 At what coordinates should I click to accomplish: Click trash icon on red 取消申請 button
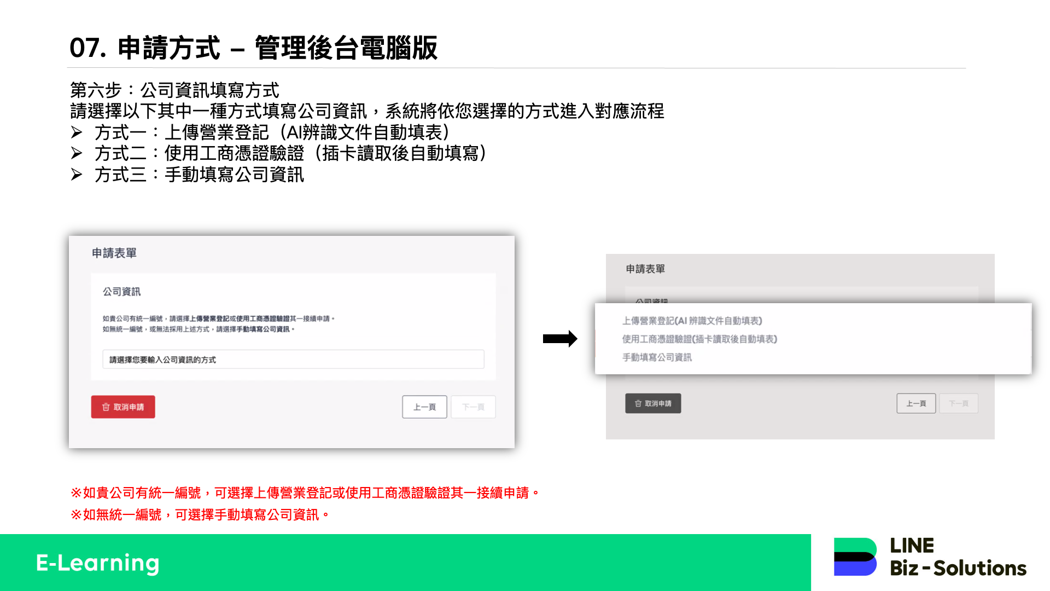click(x=106, y=407)
